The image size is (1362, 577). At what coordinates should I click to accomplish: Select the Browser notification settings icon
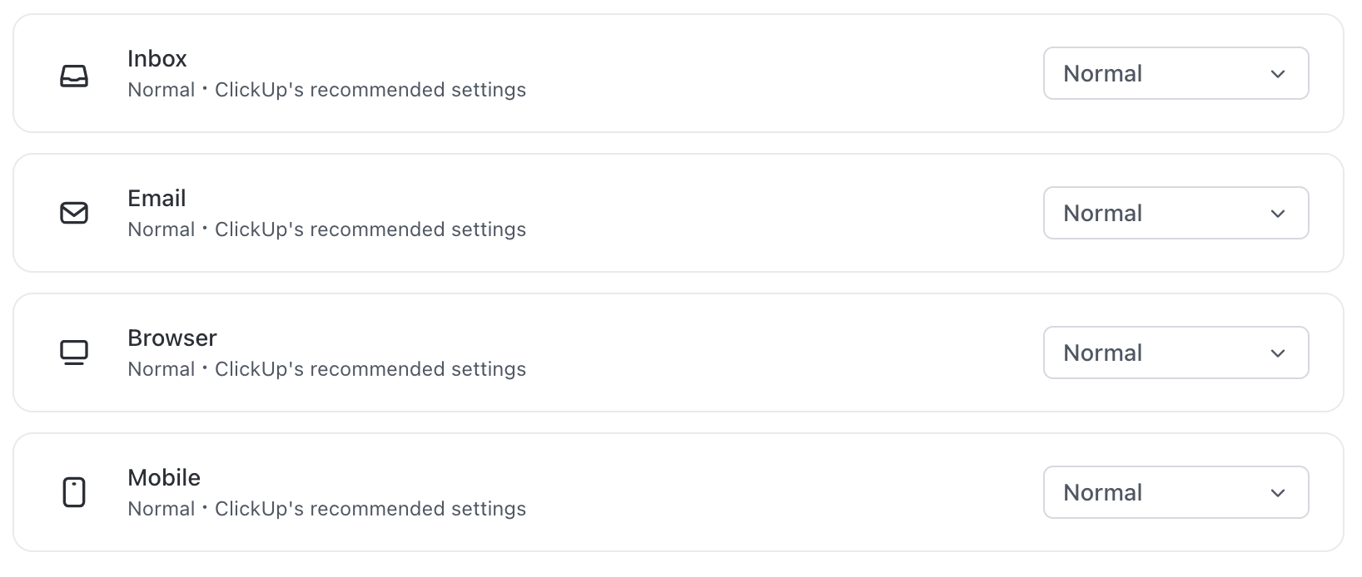75,353
